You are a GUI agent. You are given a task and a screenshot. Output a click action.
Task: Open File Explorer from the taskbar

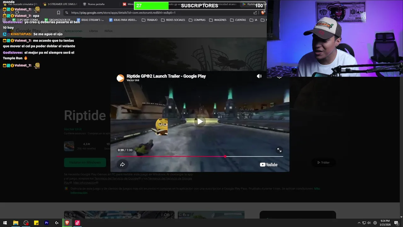pos(15,223)
